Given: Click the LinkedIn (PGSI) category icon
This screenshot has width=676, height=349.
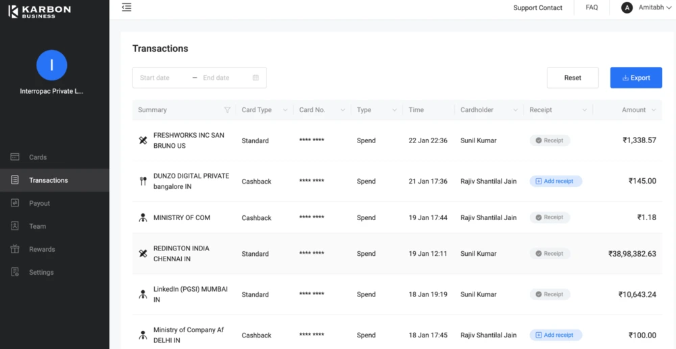Looking at the screenshot, I should pos(143,294).
